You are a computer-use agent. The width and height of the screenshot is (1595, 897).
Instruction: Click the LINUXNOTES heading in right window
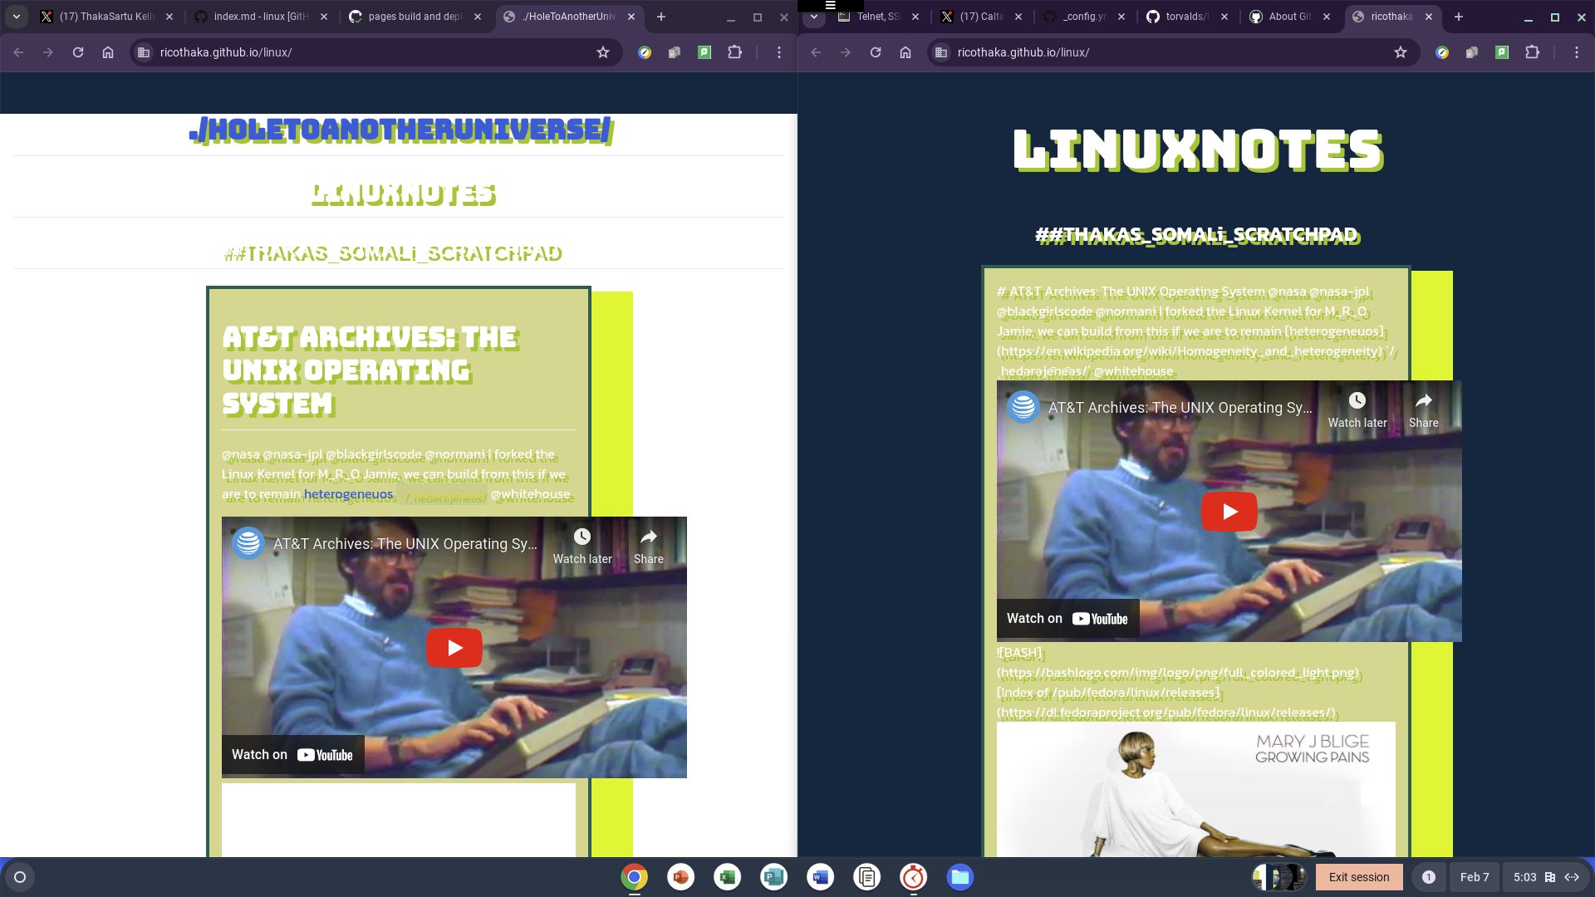[1198, 150]
